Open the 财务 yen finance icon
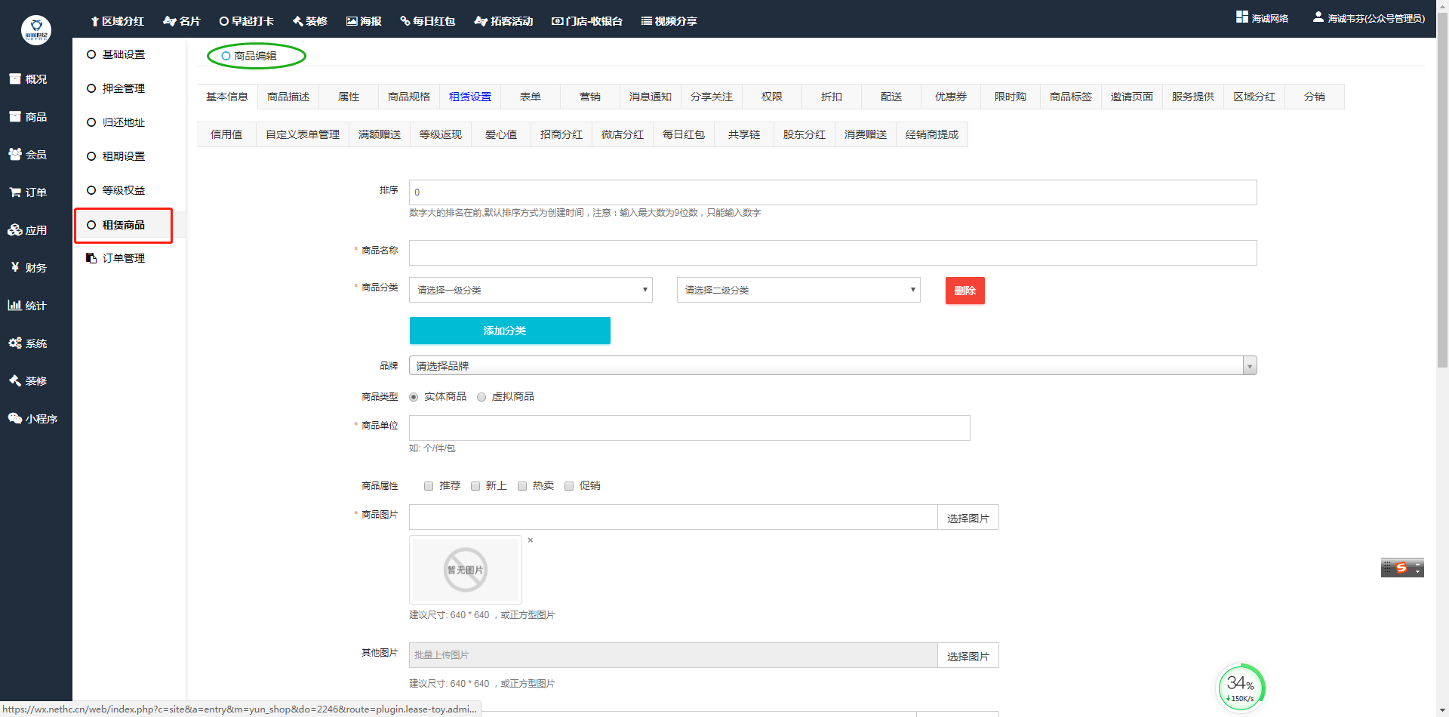Viewport: 1449px width, 717px height. pyautogui.click(x=15, y=267)
